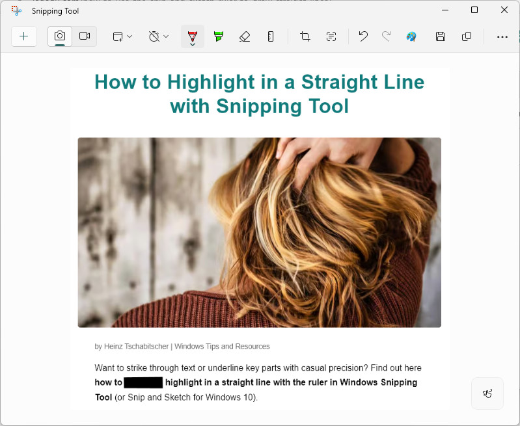
Task: Toggle touch writing button
Action: pos(487,393)
